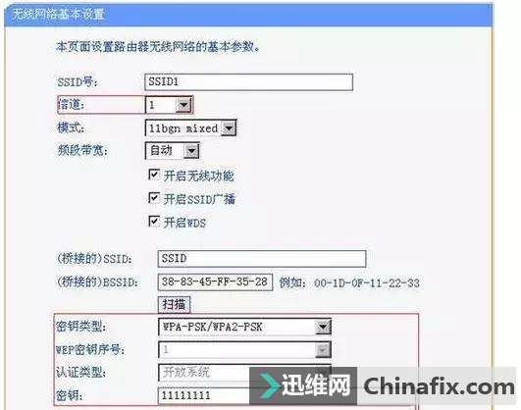This screenshot has height=410, width=521.
Task: Uncheck the 开启SSID广播 checkbox
Action: click(153, 198)
